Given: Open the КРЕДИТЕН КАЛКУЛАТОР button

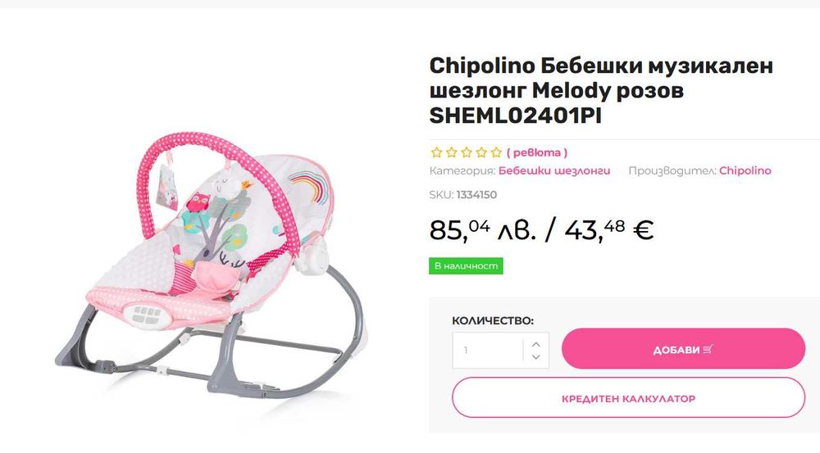Looking at the screenshot, I should pyautogui.click(x=628, y=398).
